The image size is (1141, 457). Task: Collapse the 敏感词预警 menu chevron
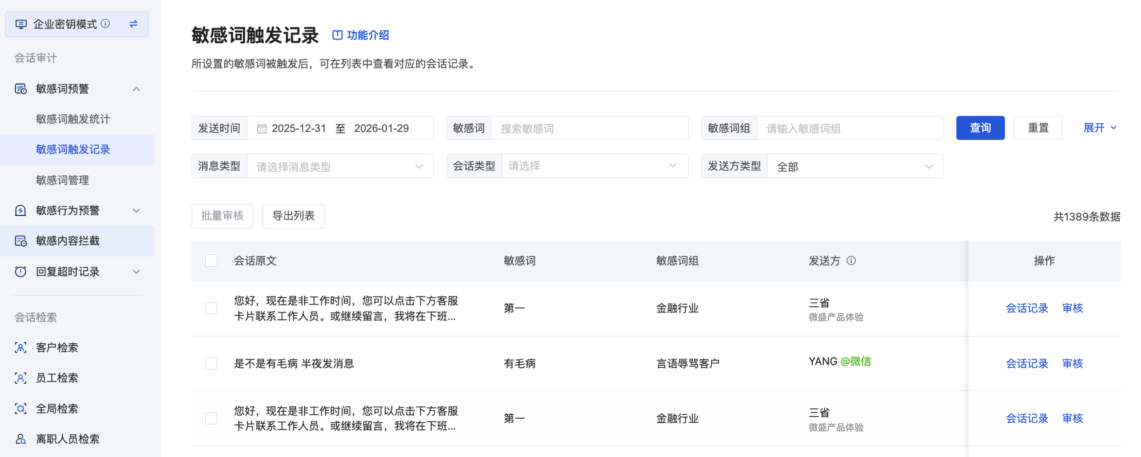pos(137,89)
